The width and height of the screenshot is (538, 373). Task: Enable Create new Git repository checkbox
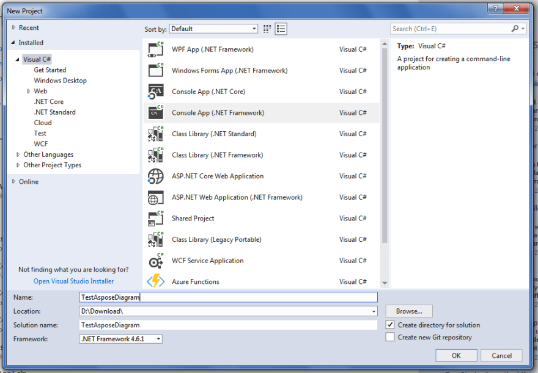tap(390, 337)
